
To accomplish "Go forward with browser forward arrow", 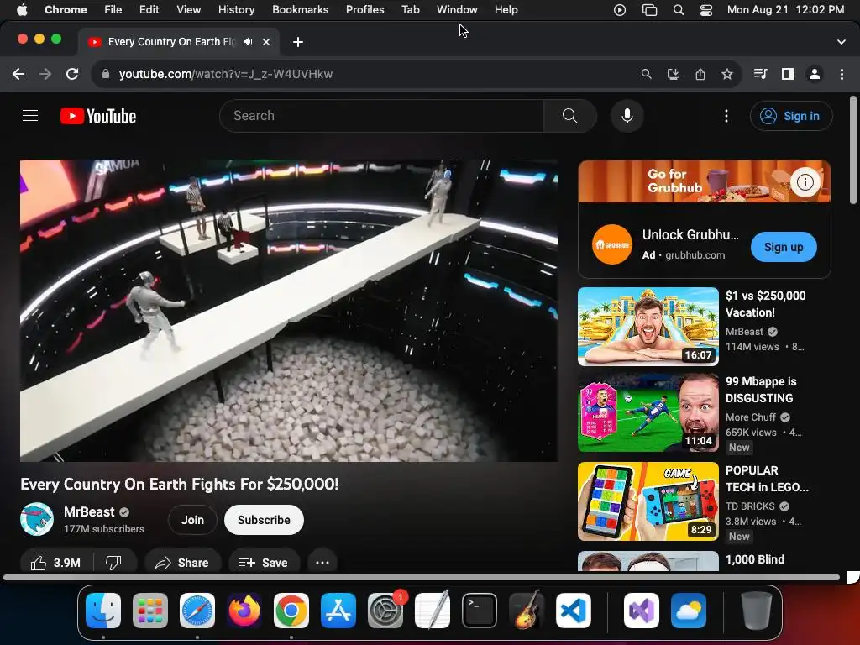I will click(45, 74).
